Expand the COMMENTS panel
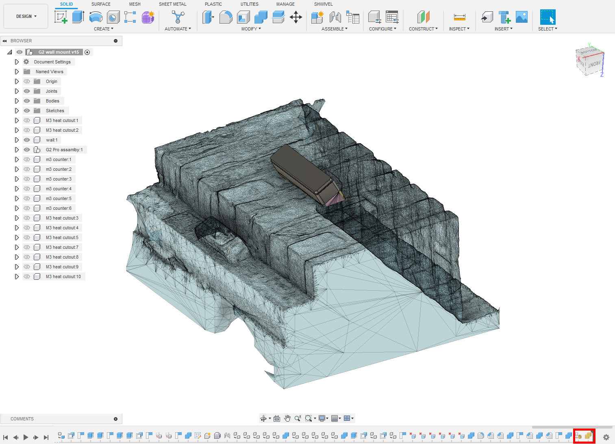615x444 pixels. [116, 419]
